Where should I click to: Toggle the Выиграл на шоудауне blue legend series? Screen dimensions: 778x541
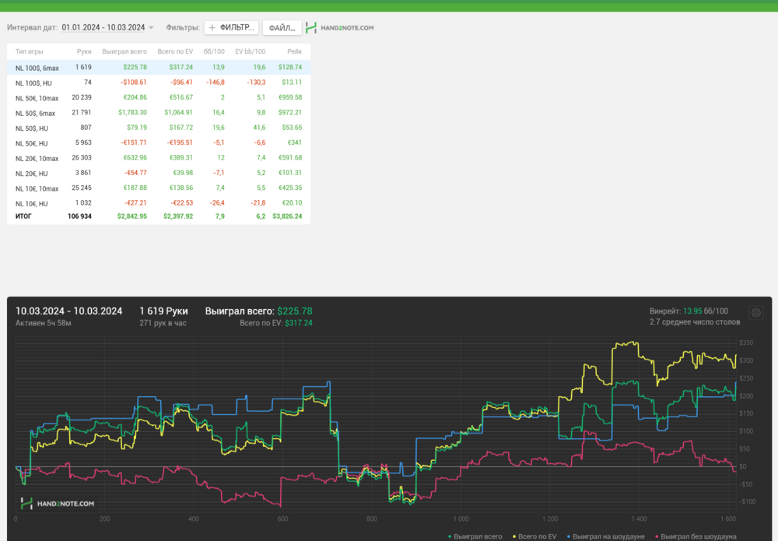pos(606,536)
